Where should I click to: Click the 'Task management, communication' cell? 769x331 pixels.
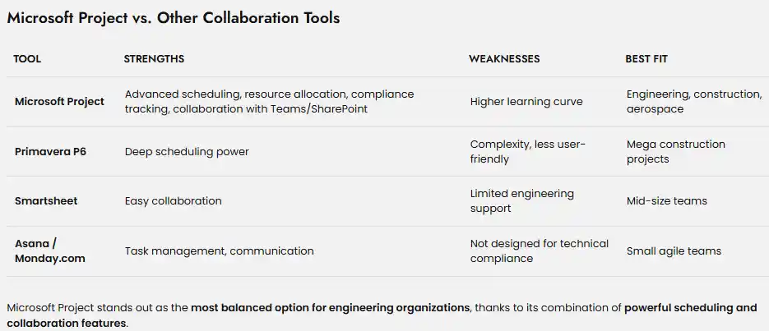pos(219,251)
